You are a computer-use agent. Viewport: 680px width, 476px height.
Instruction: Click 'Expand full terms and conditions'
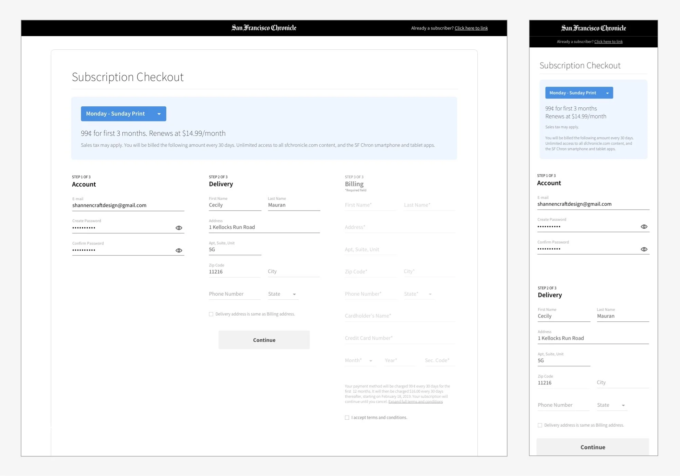(415, 401)
